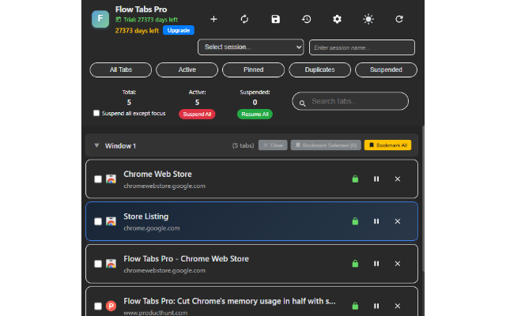This screenshot has height=316, width=506.
Task: Save the session with the floppy disk icon
Action: click(276, 19)
